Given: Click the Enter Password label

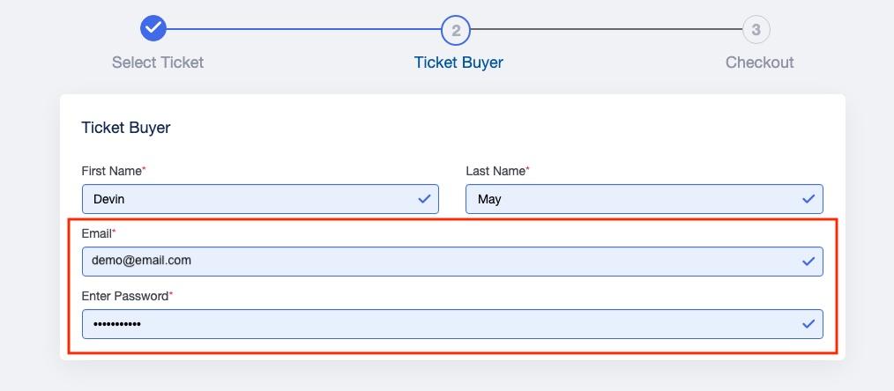Looking at the screenshot, I should [x=127, y=296].
